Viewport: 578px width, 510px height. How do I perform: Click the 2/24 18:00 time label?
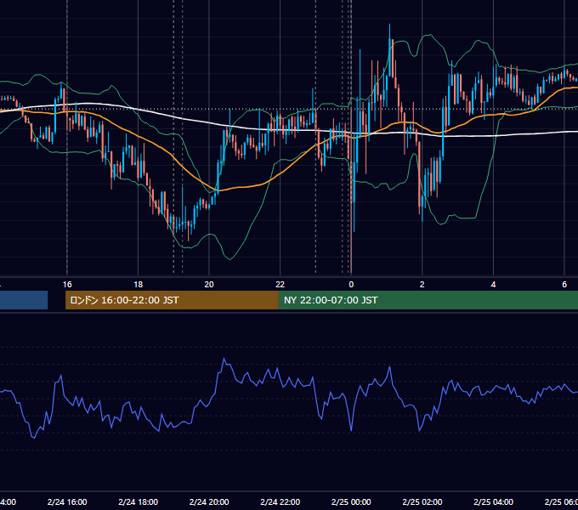pyautogui.click(x=139, y=501)
